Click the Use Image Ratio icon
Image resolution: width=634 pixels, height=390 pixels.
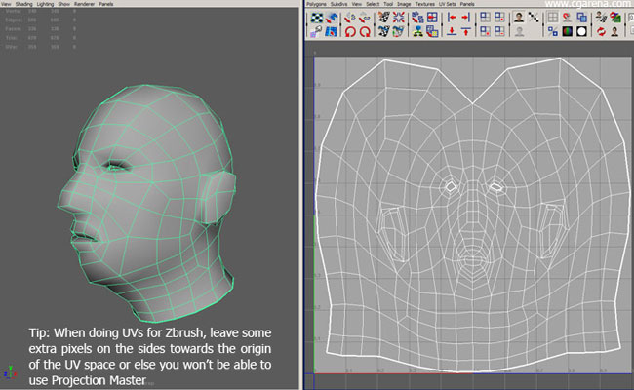(615, 31)
